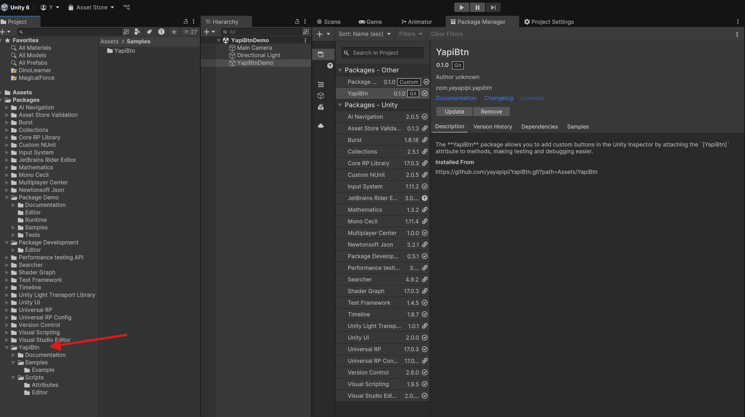Click Search by Type filter icon
Screen dimensions: 745x417
tap(137, 32)
